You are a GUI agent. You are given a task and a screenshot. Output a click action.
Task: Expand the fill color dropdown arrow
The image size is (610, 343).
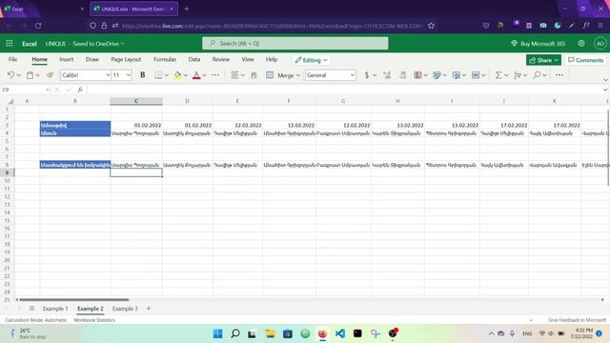[185, 75]
